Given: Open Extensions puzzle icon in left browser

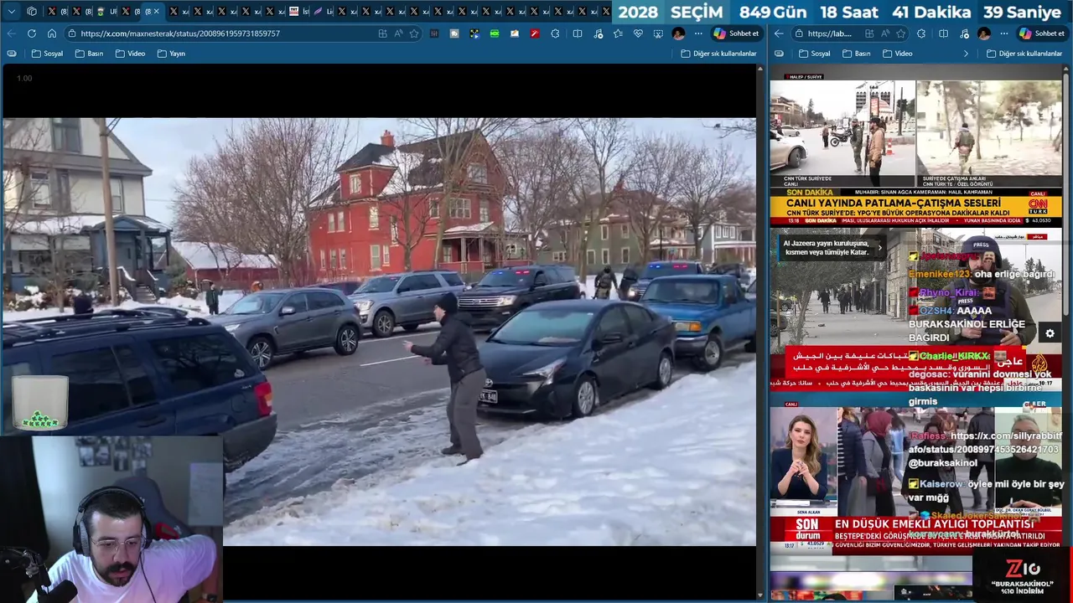Looking at the screenshot, I should coord(555,33).
